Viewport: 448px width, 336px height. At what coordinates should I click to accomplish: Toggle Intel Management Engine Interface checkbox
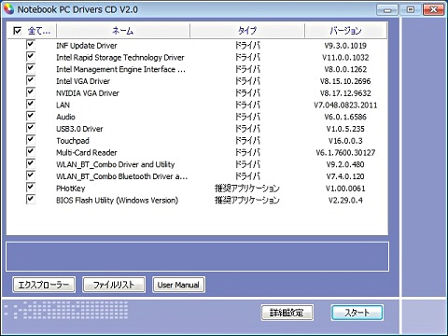tap(31, 68)
